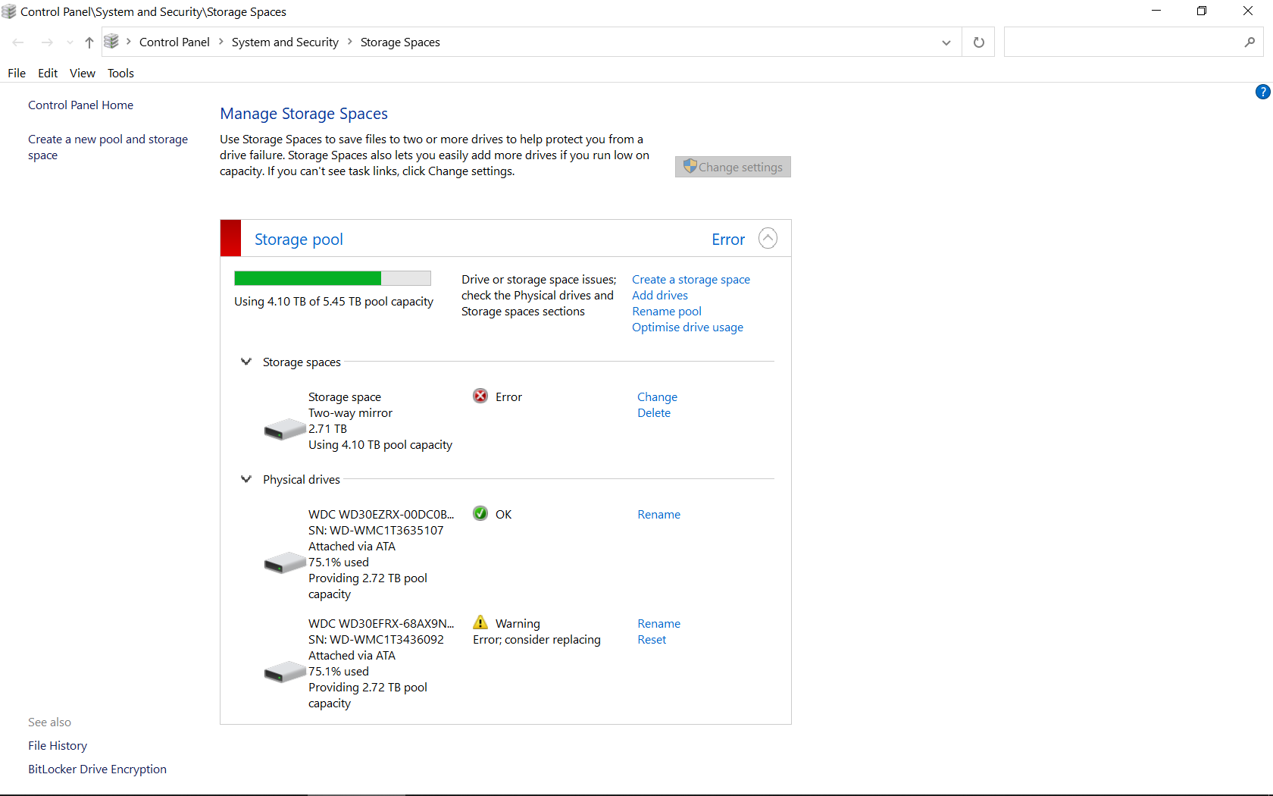Collapse the Storage spaces section

[x=246, y=362]
